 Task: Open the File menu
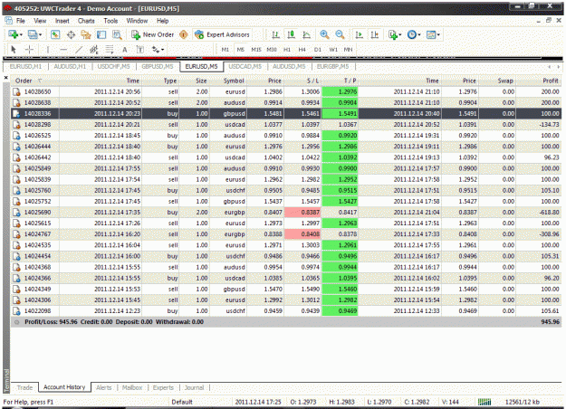click(x=21, y=21)
